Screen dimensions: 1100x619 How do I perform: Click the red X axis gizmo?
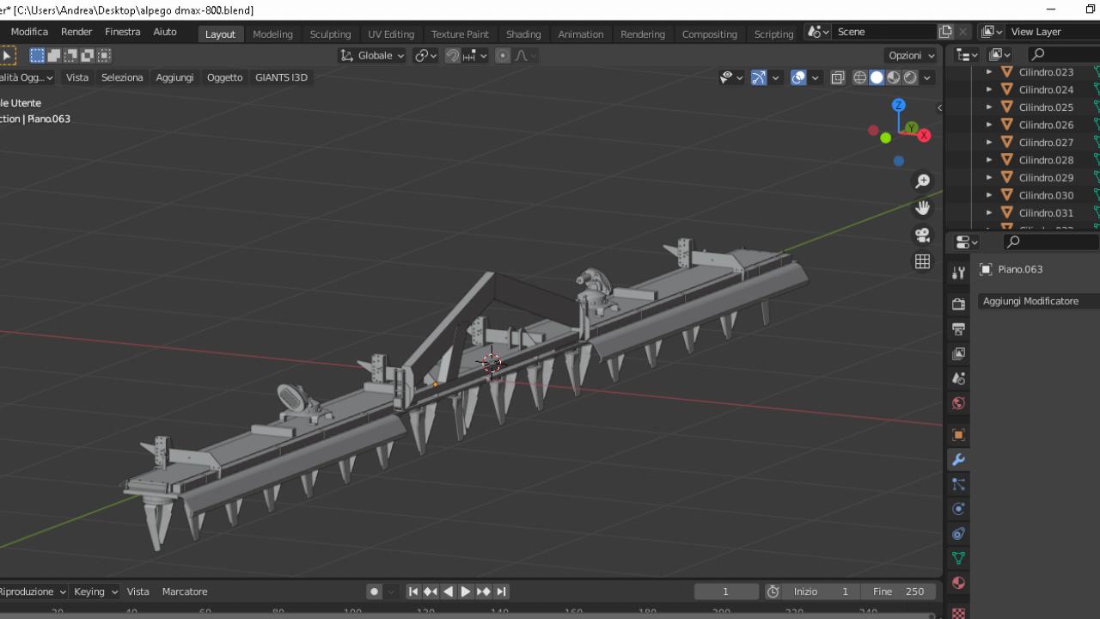[924, 135]
